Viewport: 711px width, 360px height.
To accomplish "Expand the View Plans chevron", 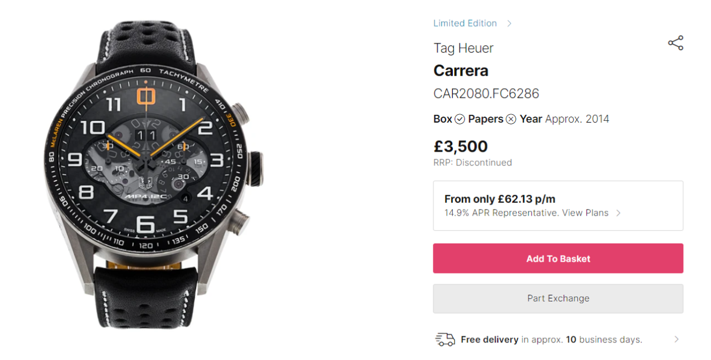I will tap(618, 213).
